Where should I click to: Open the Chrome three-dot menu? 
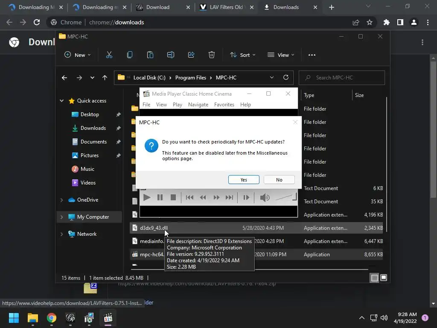[x=428, y=22]
